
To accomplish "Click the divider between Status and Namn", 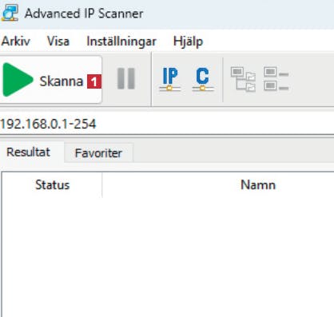I will click(x=102, y=185).
